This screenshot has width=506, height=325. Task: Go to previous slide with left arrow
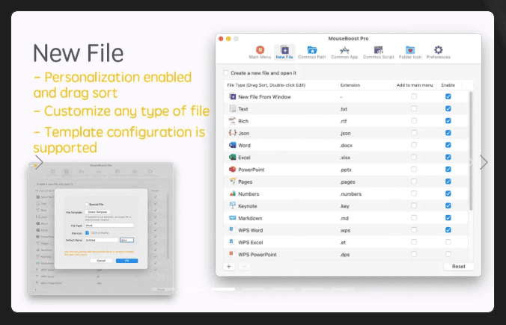tap(39, 162)
